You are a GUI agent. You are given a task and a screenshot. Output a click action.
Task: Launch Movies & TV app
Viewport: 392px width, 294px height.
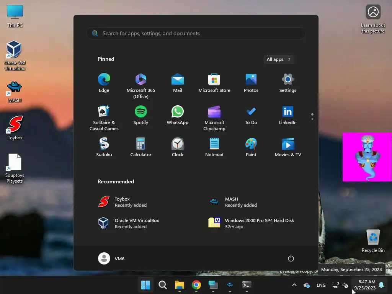288,147
